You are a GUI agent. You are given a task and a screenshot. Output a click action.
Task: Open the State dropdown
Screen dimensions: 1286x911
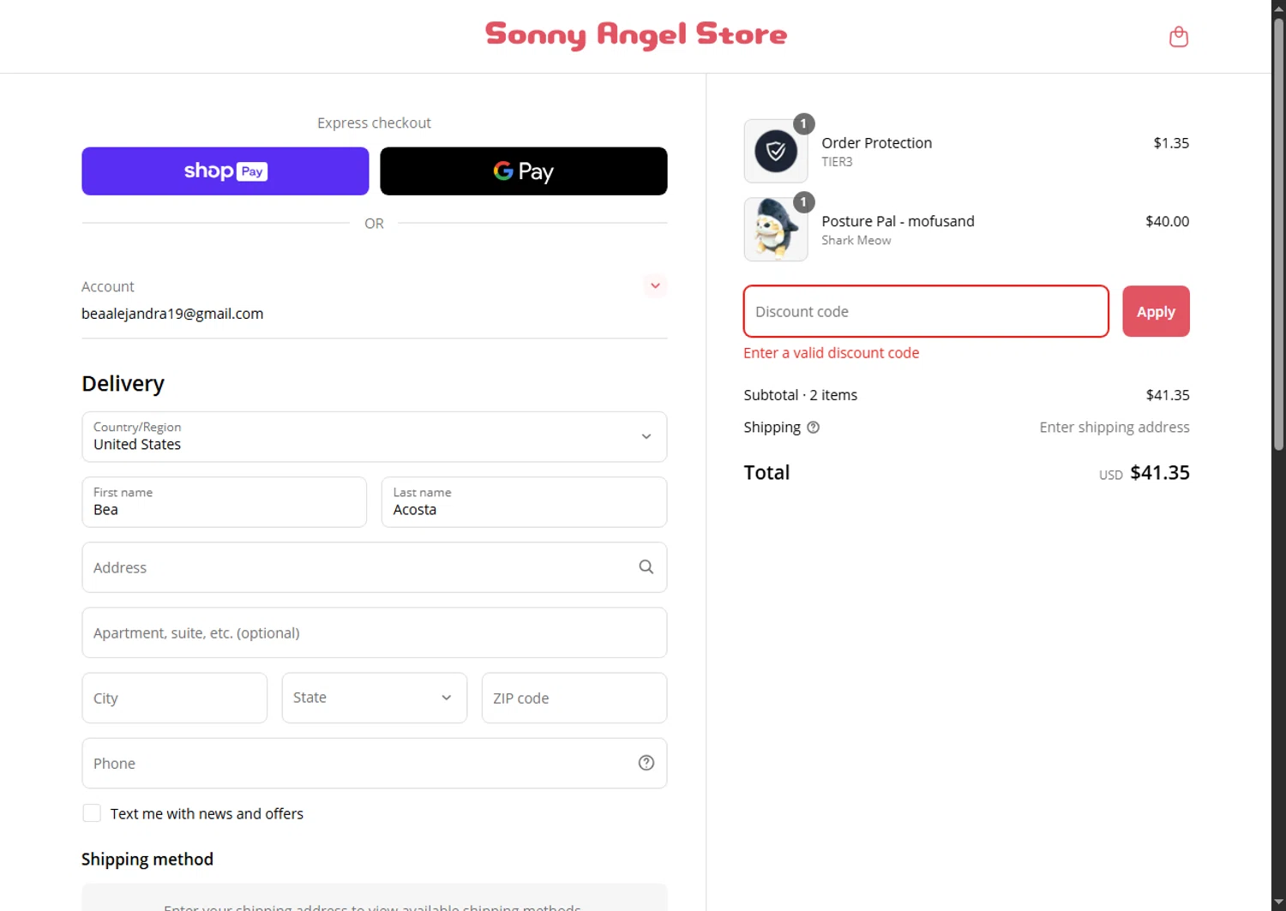(375, 698)
